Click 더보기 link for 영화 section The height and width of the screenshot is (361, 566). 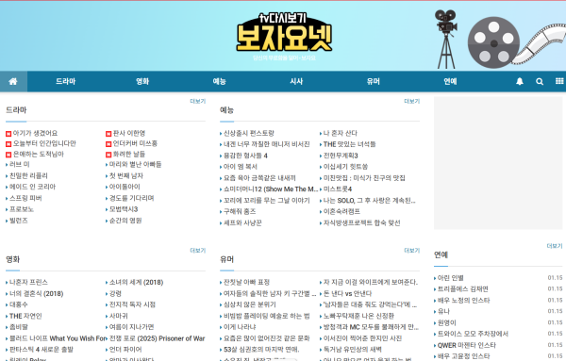point(198,251)
